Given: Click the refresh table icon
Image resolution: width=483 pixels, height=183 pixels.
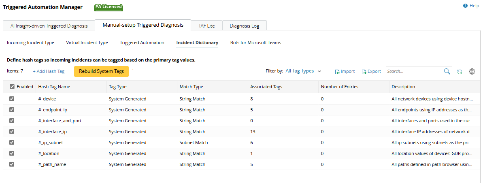Looking at the screenshot, I should click(x=460, y=72).
